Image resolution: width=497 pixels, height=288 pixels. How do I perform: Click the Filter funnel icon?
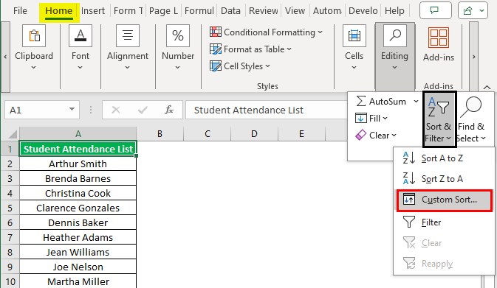[x=409, y=222]
